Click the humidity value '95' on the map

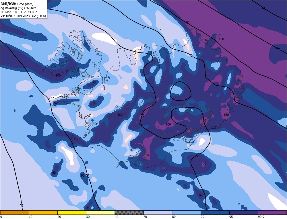[x=83, y=175]
